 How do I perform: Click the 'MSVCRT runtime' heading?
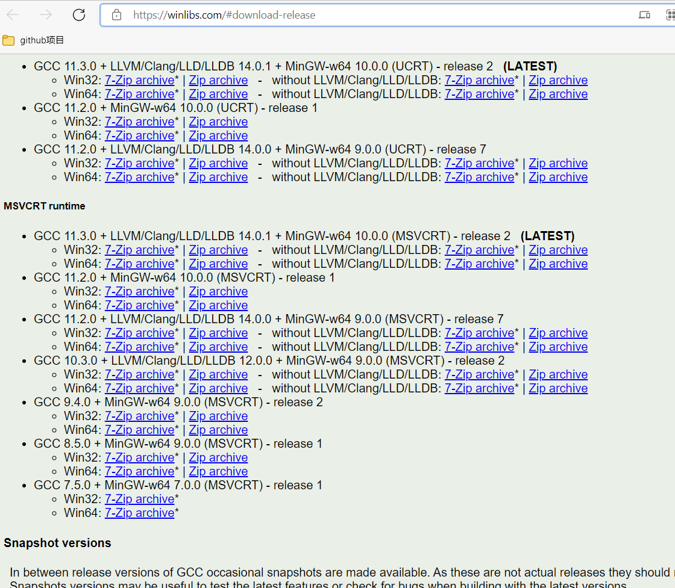tap(45, 206)
